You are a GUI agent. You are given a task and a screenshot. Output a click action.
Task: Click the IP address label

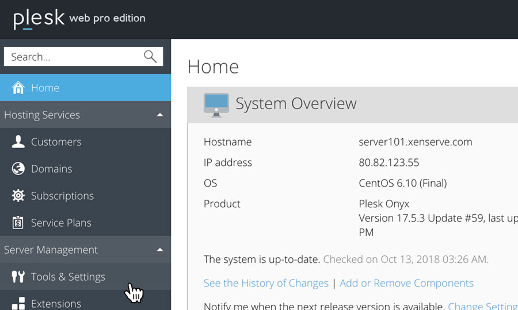(x=228, y=162)
